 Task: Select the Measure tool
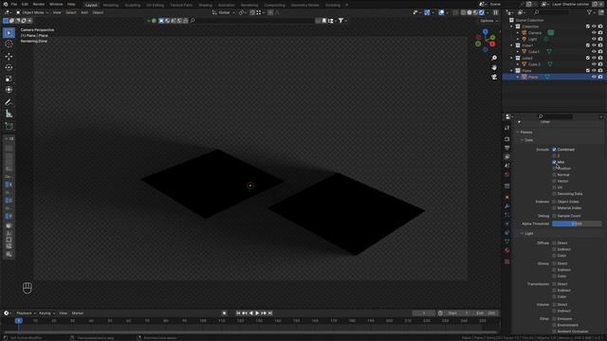(x=9, y=114)
